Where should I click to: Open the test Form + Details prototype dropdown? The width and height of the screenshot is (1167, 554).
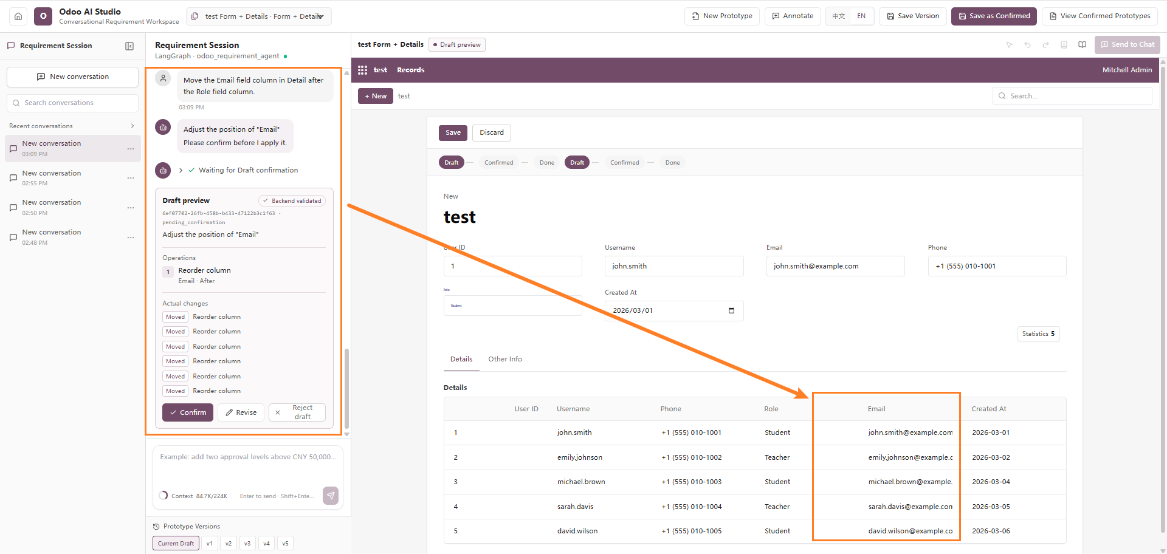(x=259, y=16)
